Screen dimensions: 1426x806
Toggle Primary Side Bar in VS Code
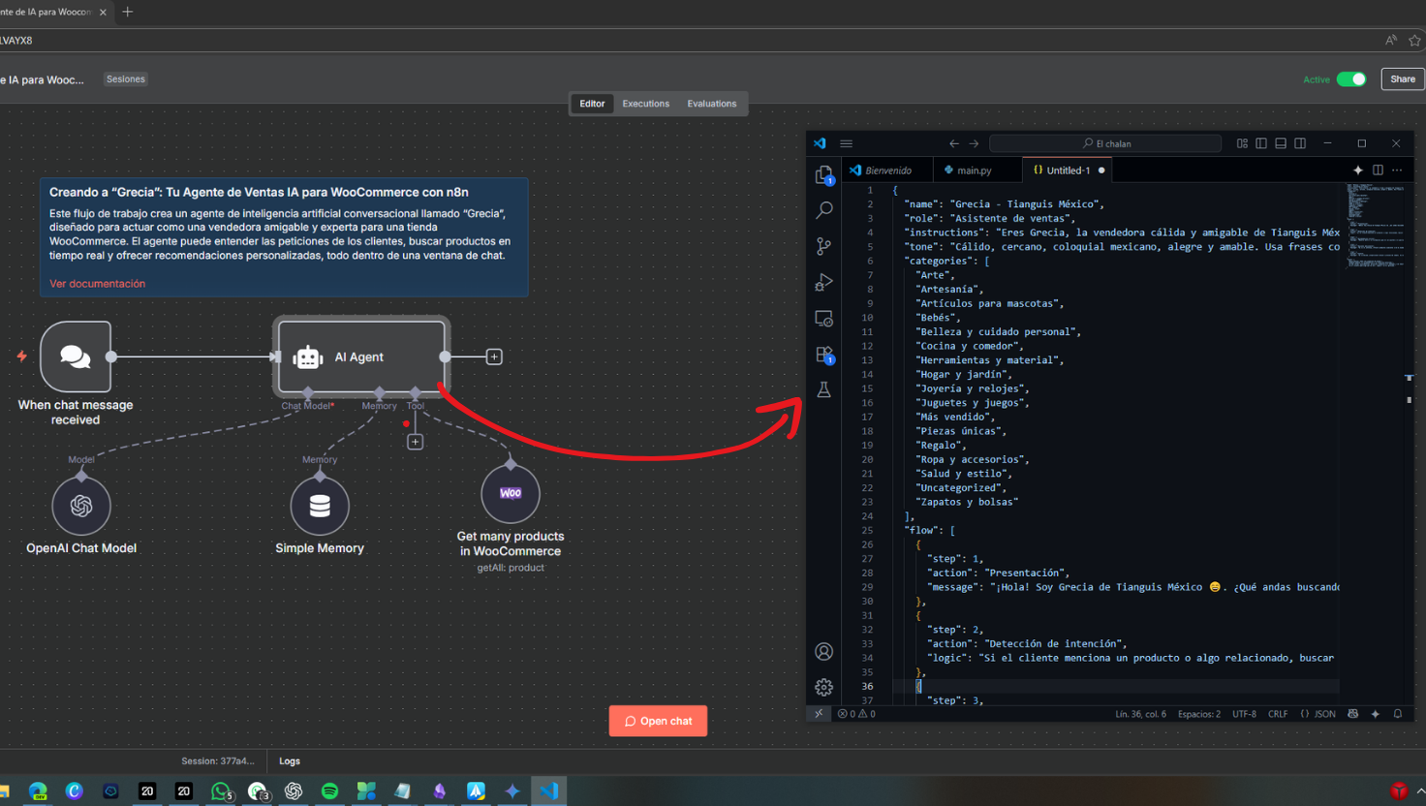tap(1261, 143)
